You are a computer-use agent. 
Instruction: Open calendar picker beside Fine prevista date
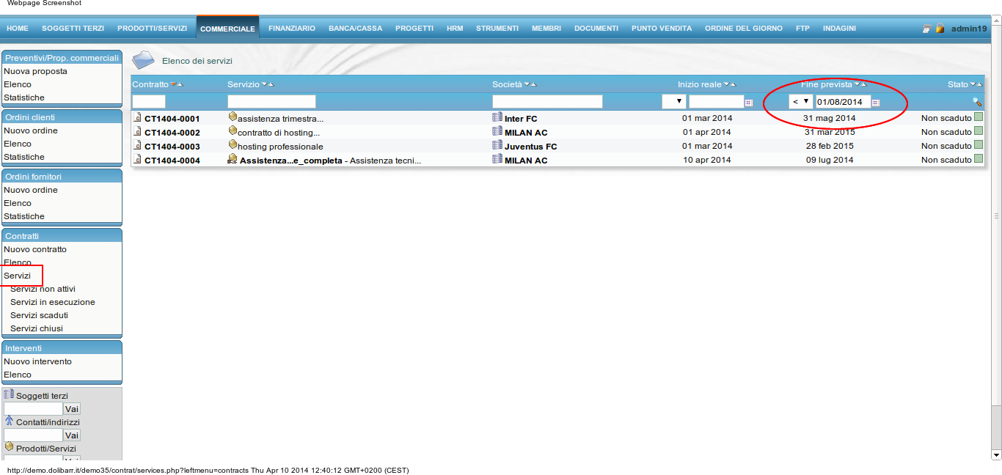tap(876, 103)
